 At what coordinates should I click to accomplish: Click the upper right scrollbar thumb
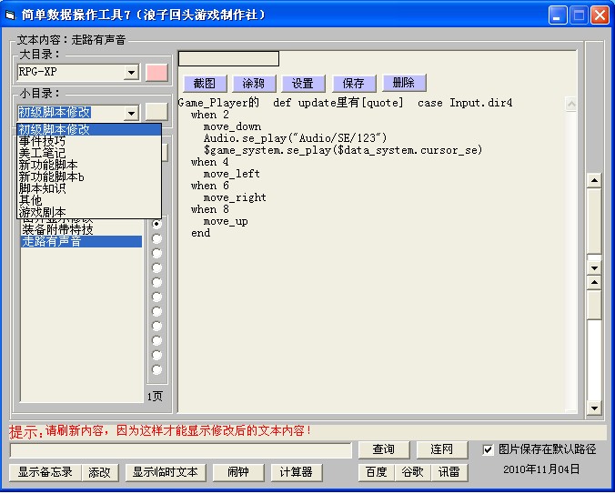click(595, 221)
